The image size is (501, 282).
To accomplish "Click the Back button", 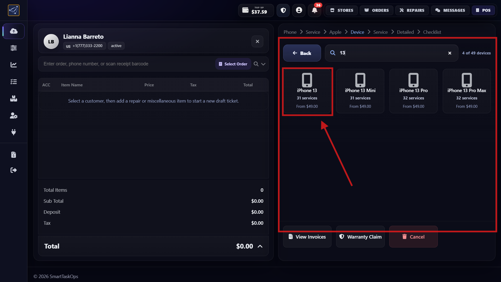I will 302,53.
